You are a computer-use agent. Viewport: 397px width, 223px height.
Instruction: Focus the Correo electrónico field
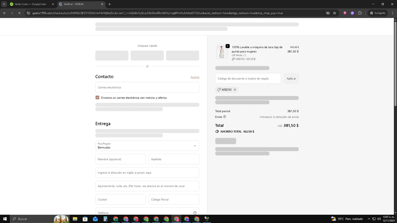(x=147, y=87)
